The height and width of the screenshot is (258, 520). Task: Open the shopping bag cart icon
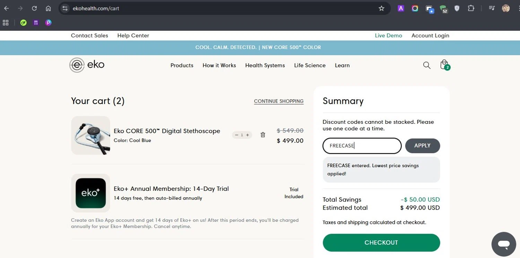tap(445, 65)
